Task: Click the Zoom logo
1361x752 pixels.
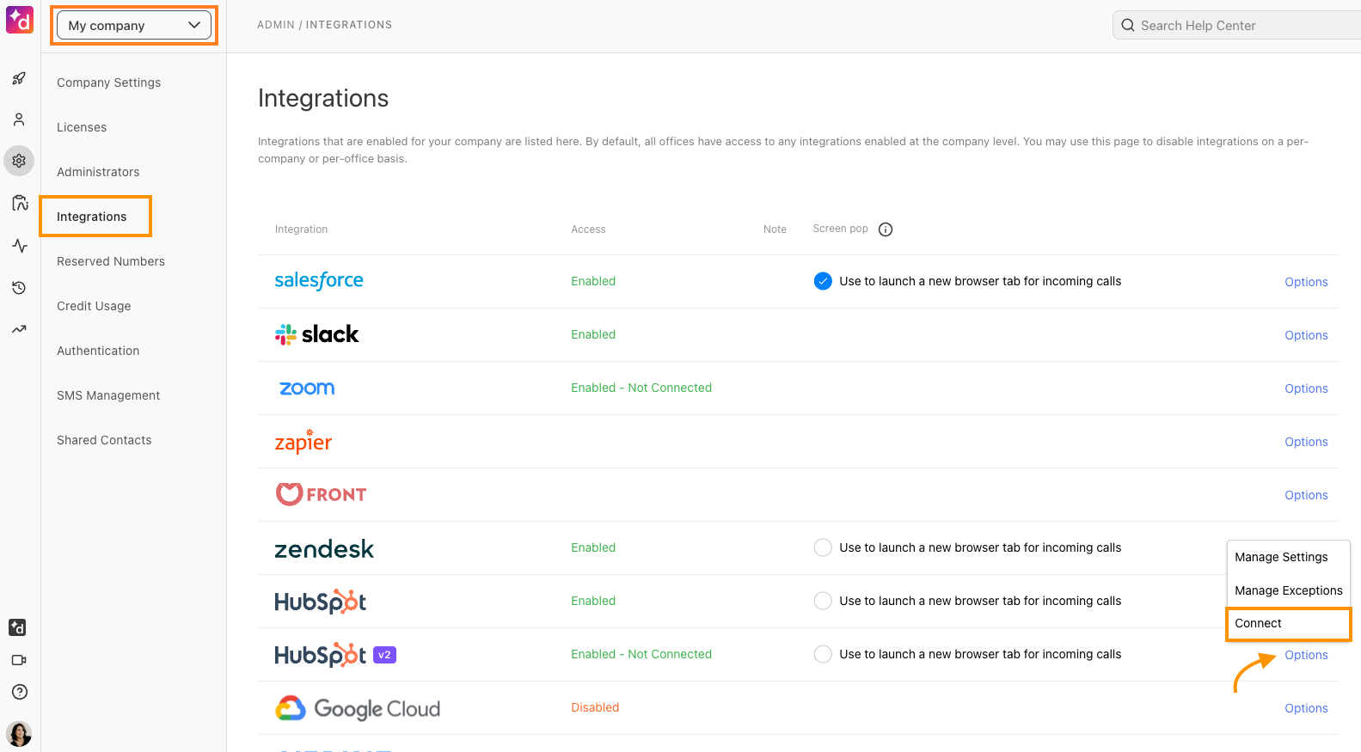Action: pos(307,388)
